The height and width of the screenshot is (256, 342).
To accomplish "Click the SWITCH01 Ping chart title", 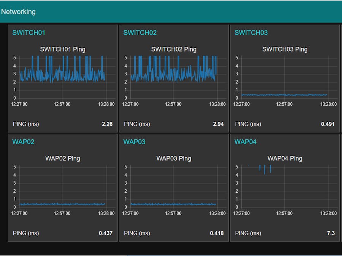I will pyautogui.click(x=63, y=49).
